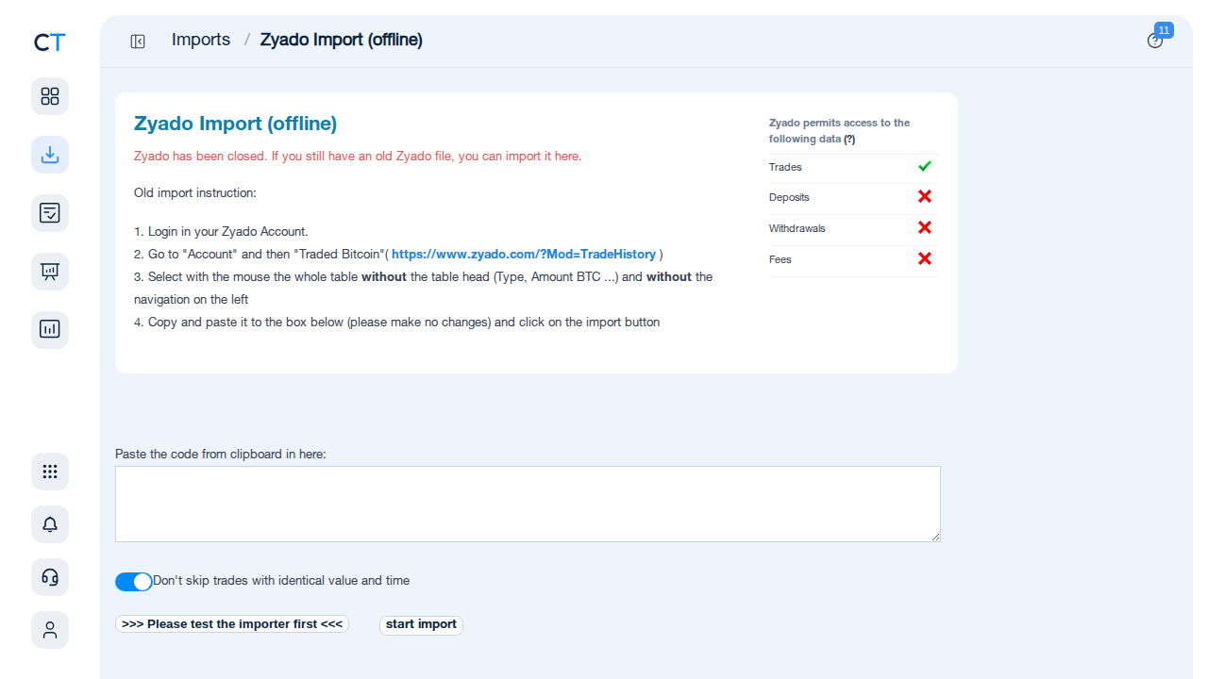Open the Imports download icon in sidebar
This screenshot has width=1208, height=679.
tap(50, 155)
